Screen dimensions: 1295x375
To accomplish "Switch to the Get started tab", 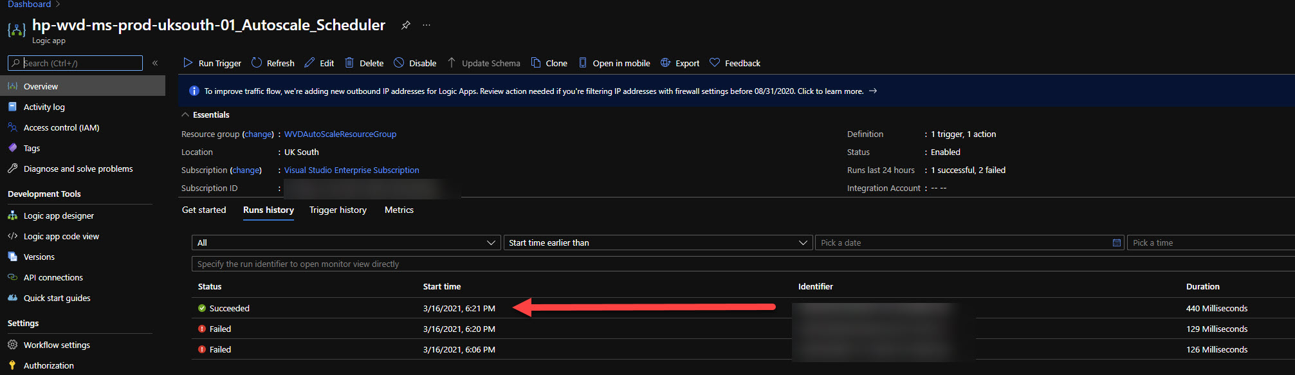I will click(204, 210).
